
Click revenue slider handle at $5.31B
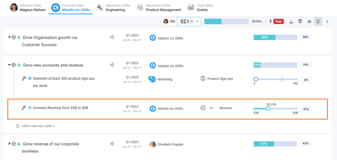pyautogui.click(x=268, y=109)
